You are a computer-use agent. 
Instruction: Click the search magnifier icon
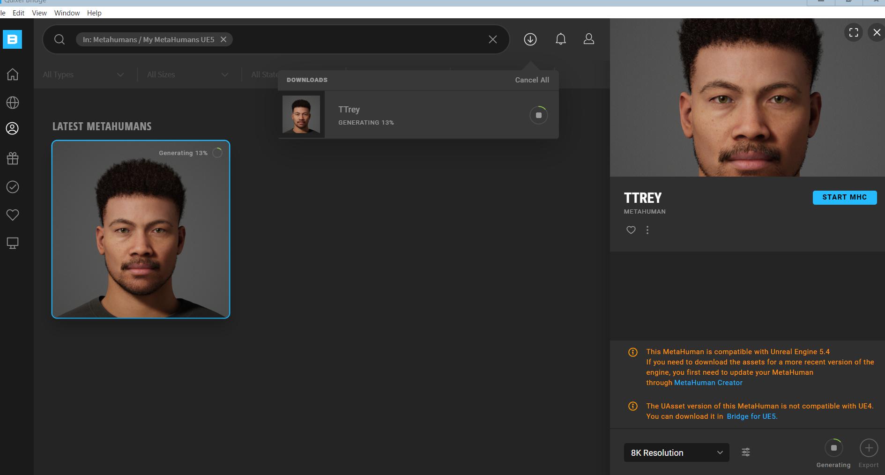pos(59,39)
